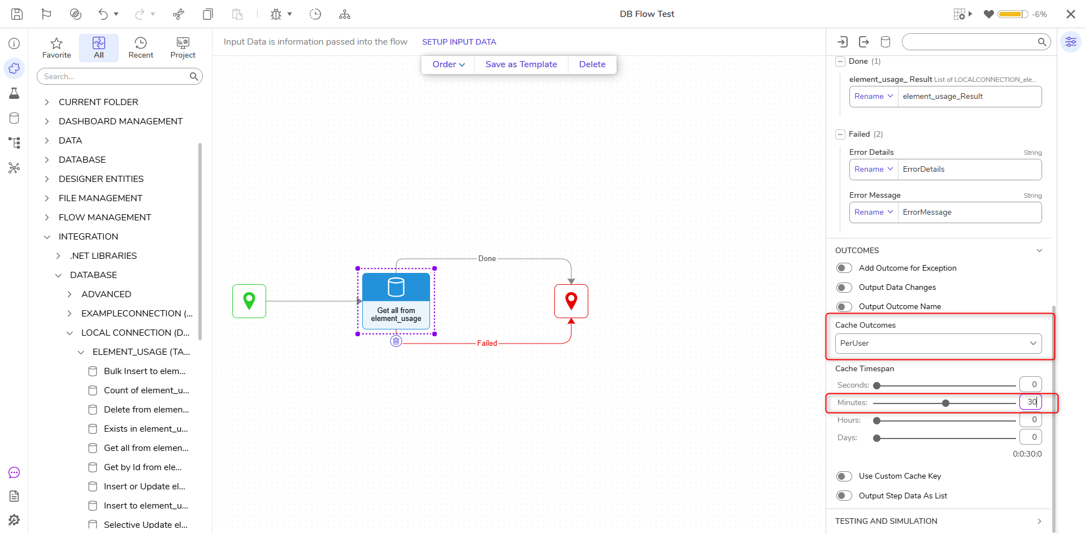Screen dimensions: 1085x534
Task: Select Bulk Insert to element_usage step
Action: pyautogui.click(x=138, y=371)
